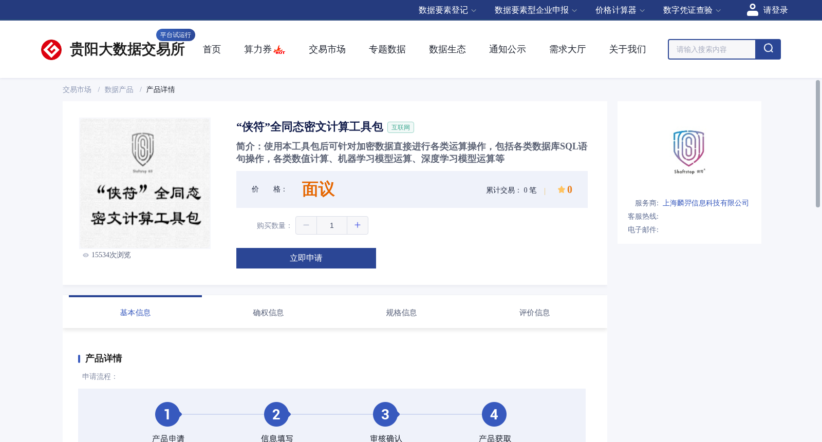Switch to the 基本信息 tab

(135, 313)
